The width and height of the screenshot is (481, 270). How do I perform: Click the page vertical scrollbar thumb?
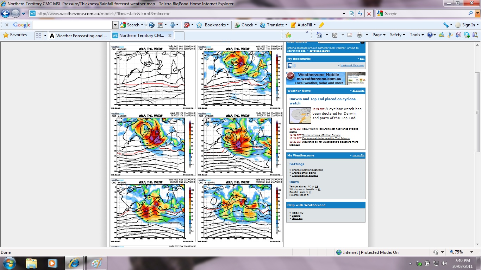(477, 112)
